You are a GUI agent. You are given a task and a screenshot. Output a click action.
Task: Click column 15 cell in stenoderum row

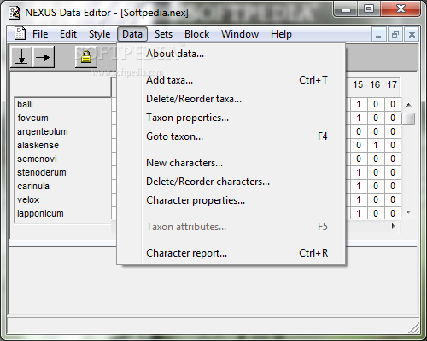359,172
